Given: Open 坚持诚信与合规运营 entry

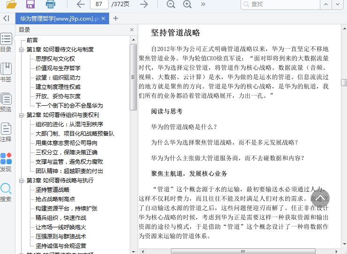Looking at the screenshot, I should 61,246.
